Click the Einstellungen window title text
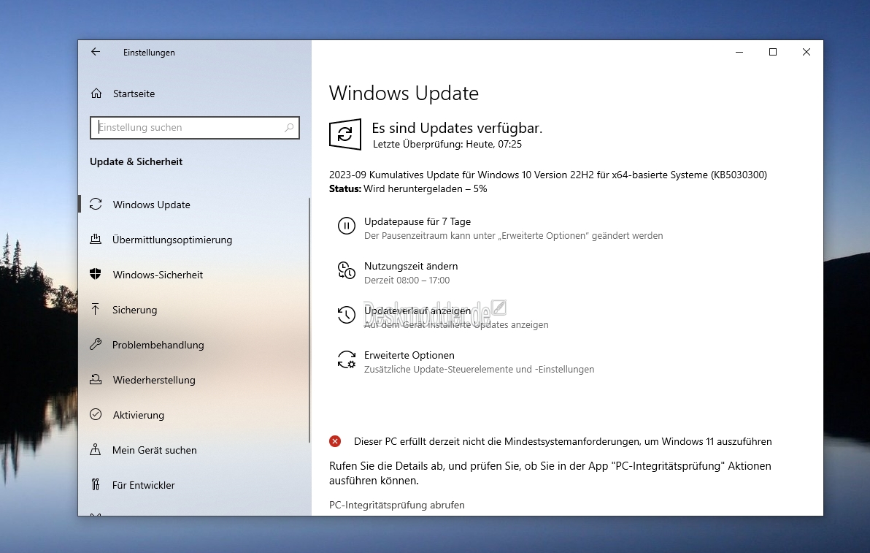 (x=149, y=52)
